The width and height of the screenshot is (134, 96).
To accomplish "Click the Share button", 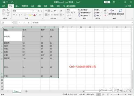I will 128,6.
